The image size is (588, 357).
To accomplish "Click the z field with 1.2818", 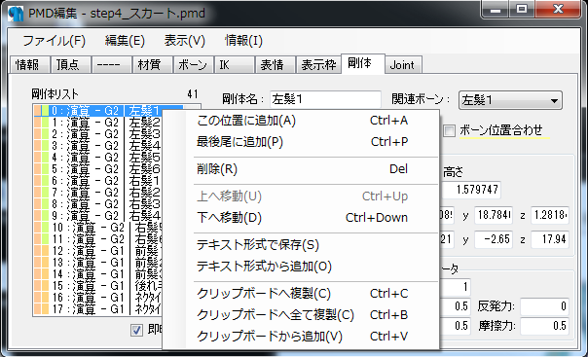I will point(550,215).
